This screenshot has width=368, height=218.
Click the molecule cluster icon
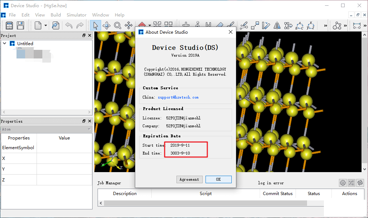coord(337,25)
